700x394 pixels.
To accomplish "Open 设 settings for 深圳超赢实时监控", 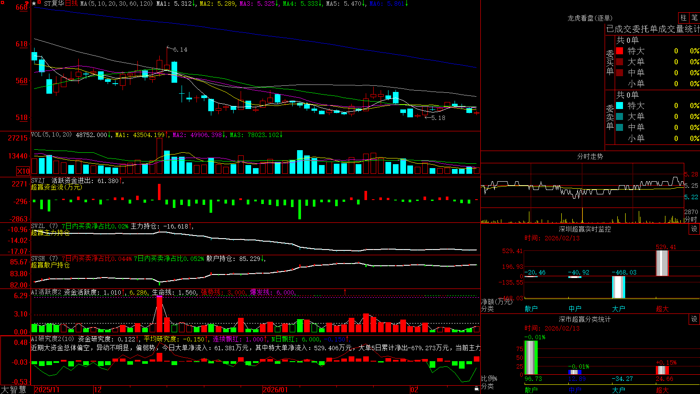I will tap(694, 229).
